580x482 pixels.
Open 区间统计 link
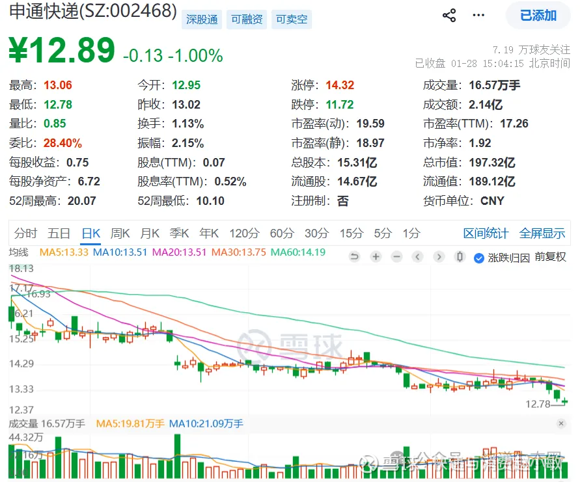click(x=486, y=234)
